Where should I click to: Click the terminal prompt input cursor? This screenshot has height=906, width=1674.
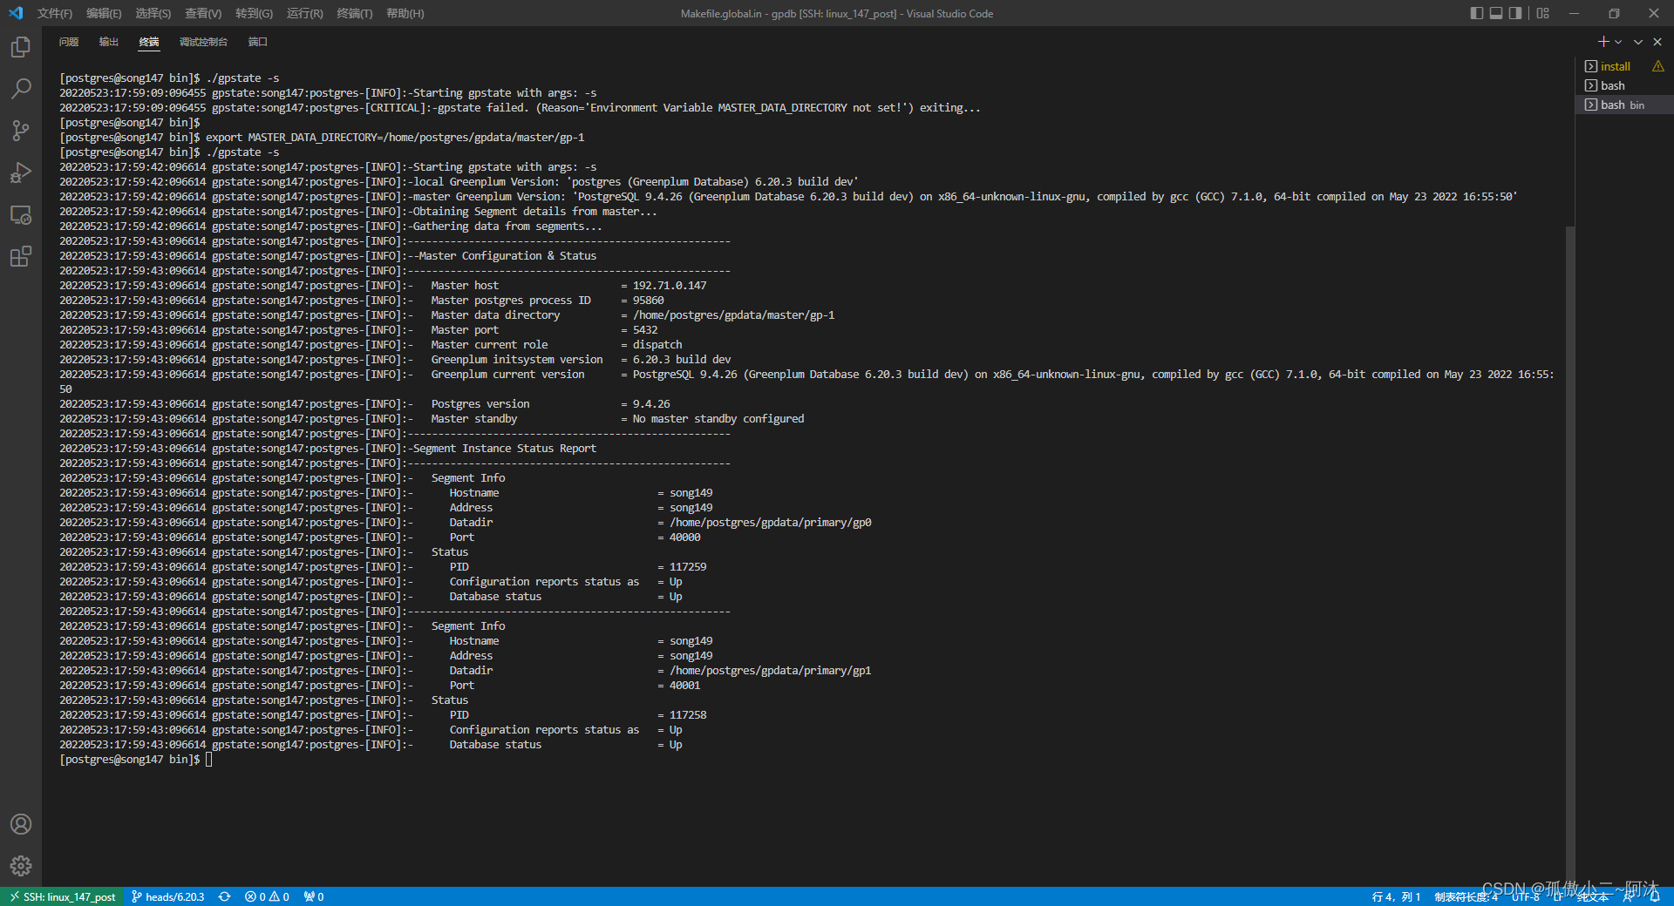coord(208,760)
